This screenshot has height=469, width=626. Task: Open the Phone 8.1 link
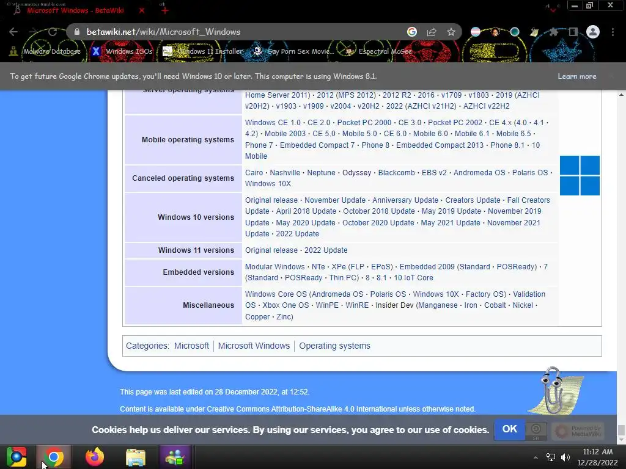(507, 145)
